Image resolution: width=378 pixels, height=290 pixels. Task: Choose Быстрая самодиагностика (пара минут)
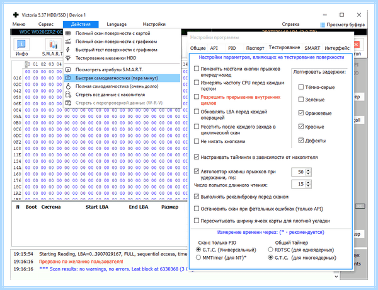pyautogui.click(x=122, y=78)
